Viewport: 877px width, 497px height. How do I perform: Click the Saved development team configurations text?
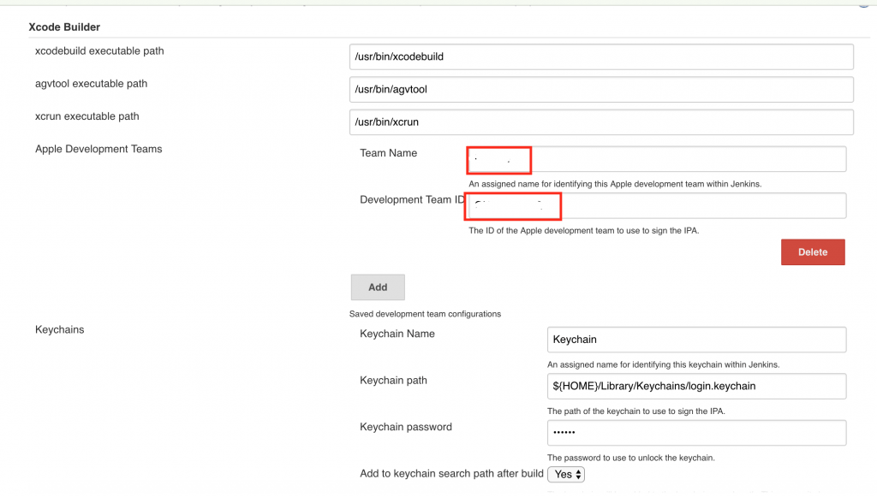click(425, 314)
